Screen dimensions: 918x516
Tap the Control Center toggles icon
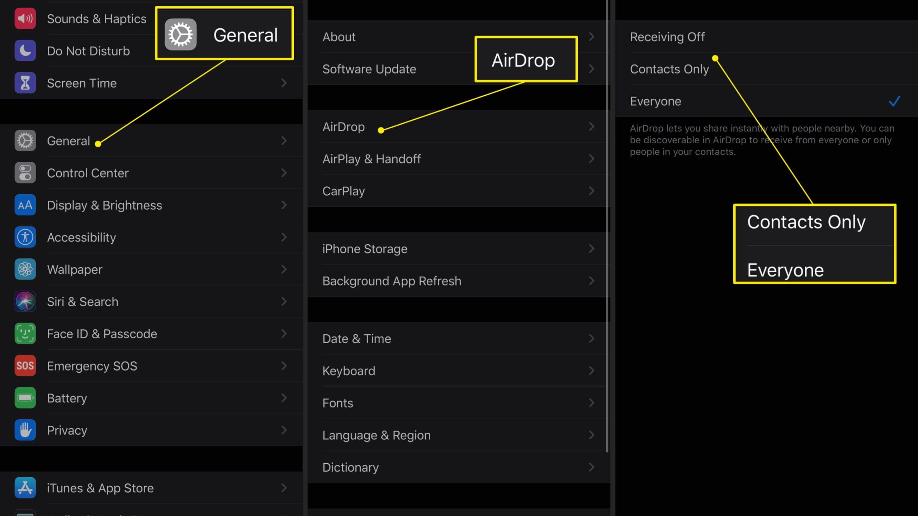25,173
